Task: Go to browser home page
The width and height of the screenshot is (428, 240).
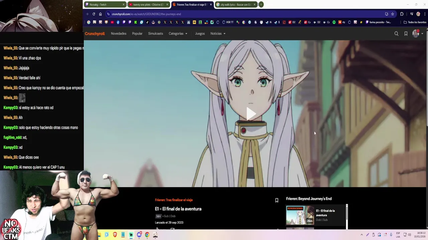Action: pos(100,14)
